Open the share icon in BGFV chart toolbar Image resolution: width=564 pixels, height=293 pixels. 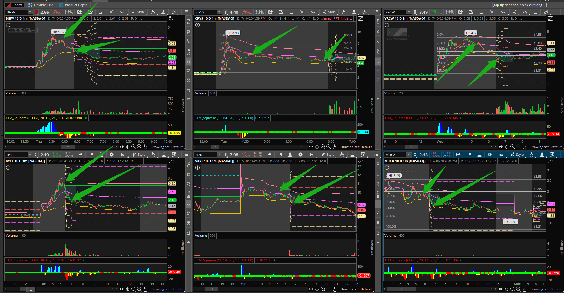pyautogui.click(x=80, y=12)
